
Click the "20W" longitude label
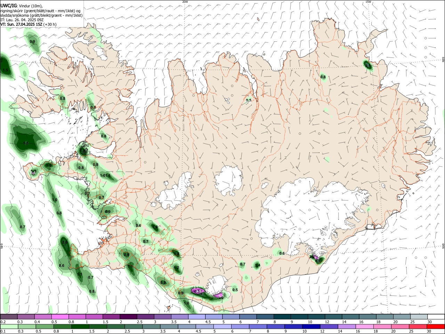tap(185, 2)
